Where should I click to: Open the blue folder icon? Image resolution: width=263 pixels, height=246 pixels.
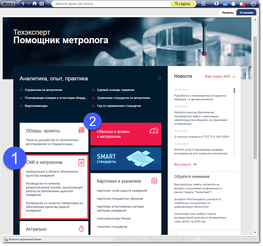pyautogui.click(x=225, y=4)
